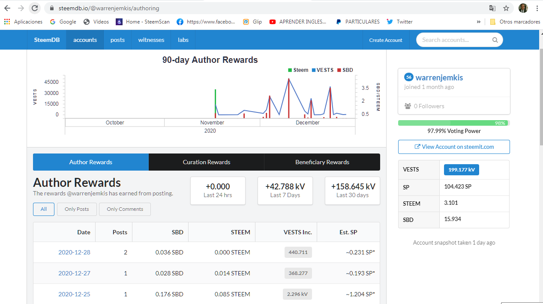Open Aplicaciones apps grid bookmark

click(x=24, y=22)
